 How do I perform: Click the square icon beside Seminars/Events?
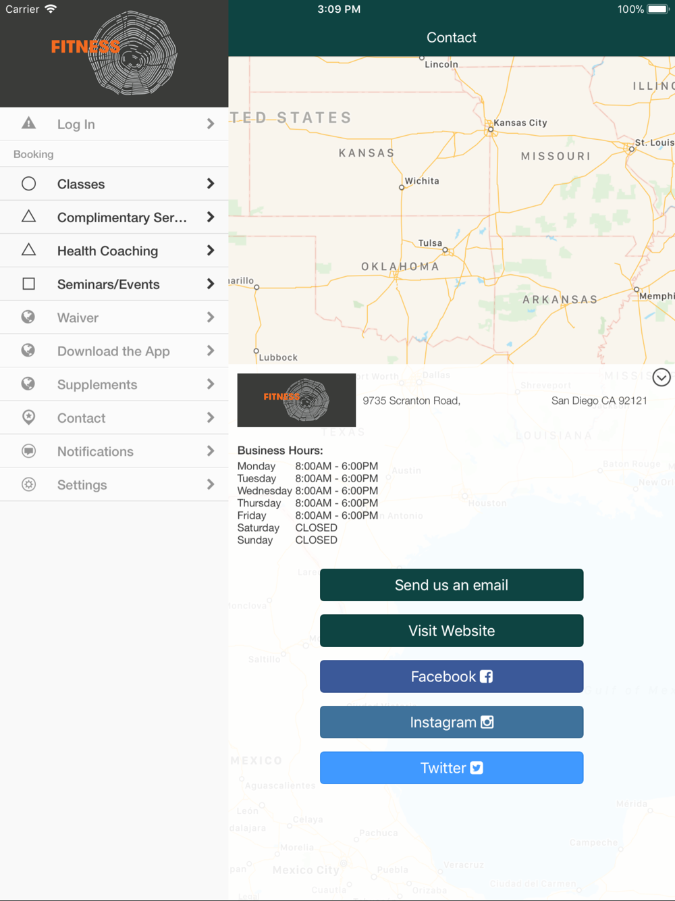pyautogui.click(x=28, y=284)
